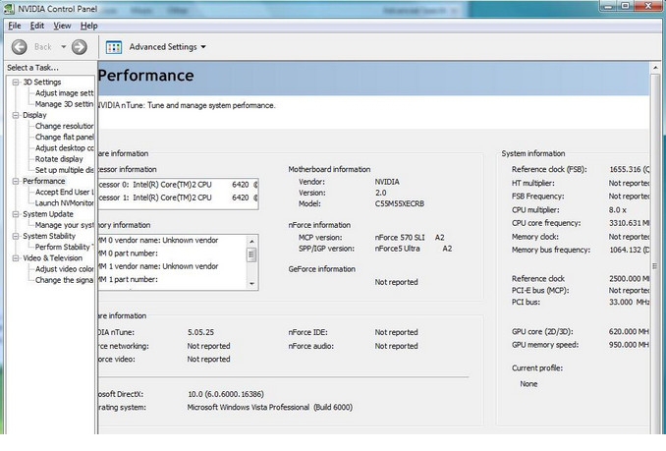
Task: Select Change the signal task
Action: click(x=64, y=280)
